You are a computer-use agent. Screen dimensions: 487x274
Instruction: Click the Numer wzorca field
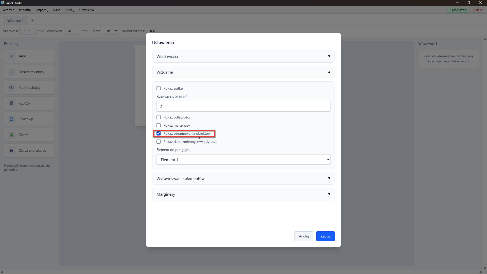[154, 31]
